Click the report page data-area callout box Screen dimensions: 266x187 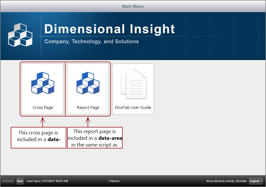95,137
